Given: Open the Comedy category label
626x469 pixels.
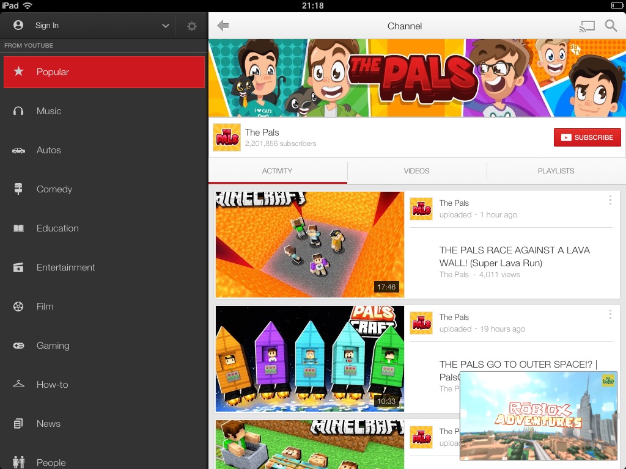Looking at the screenshot, I should [x=54, y=189].
